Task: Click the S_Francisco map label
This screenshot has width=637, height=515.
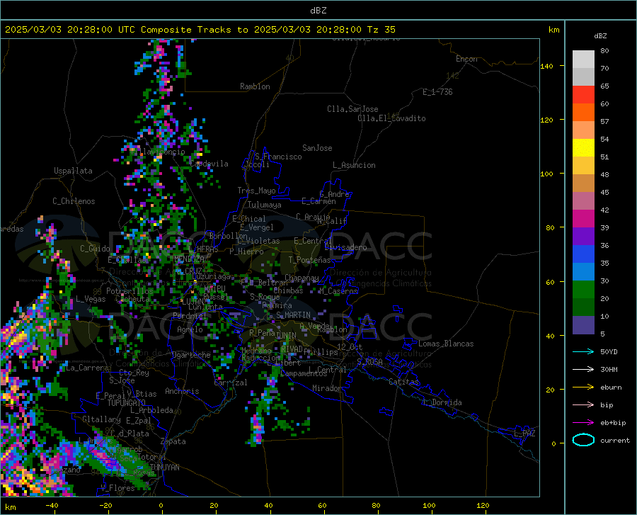Action: point(278,157)
